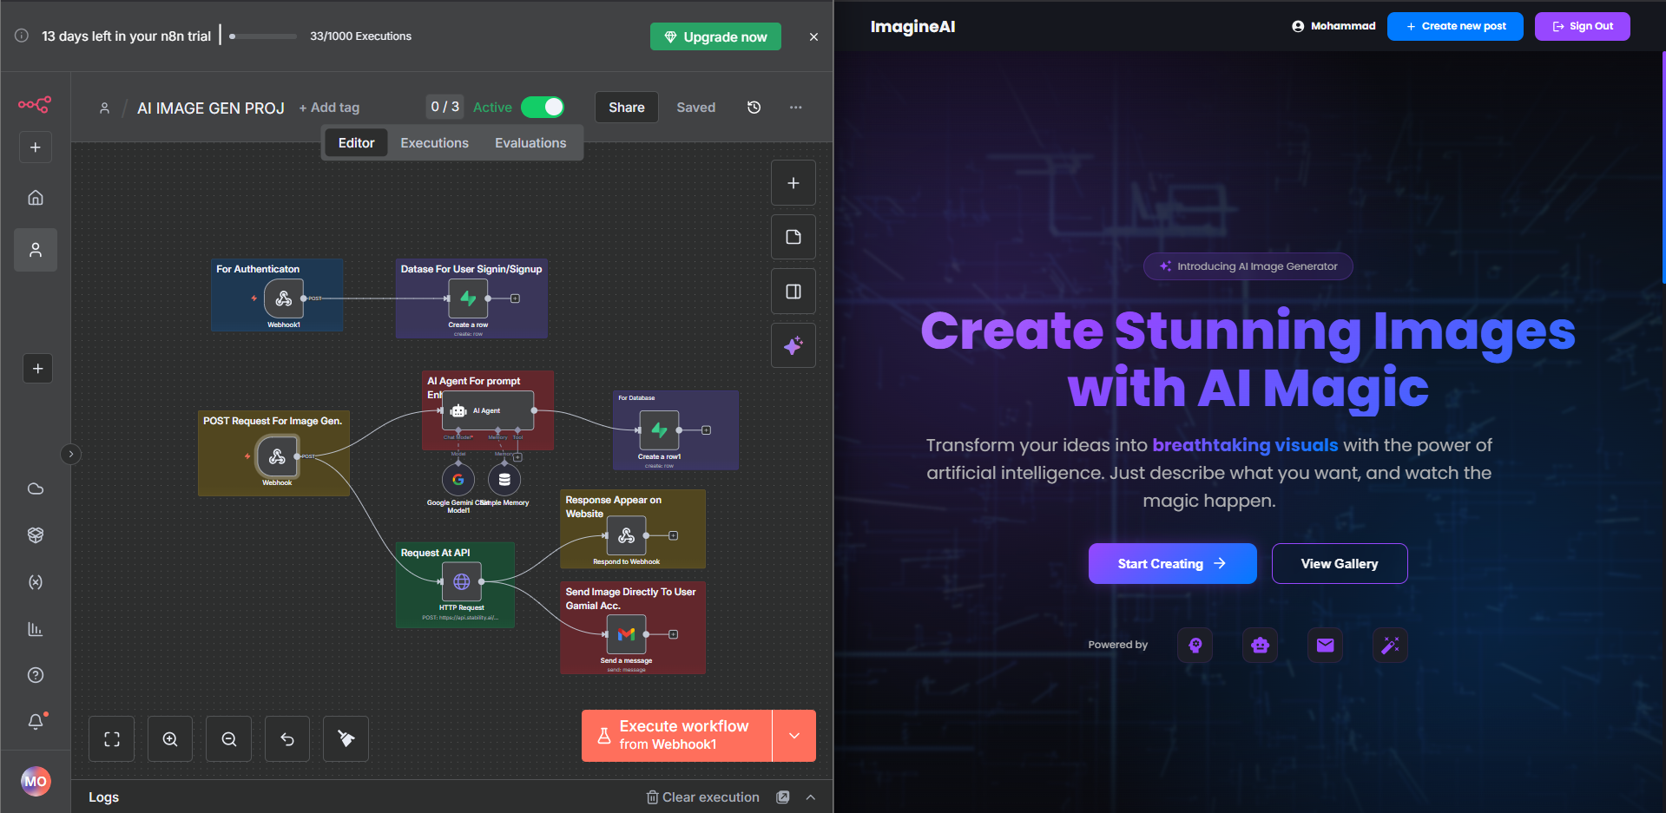Click the Upgrade now button
The height and width of the screenshot is (813, 1666).
point(715,36)
